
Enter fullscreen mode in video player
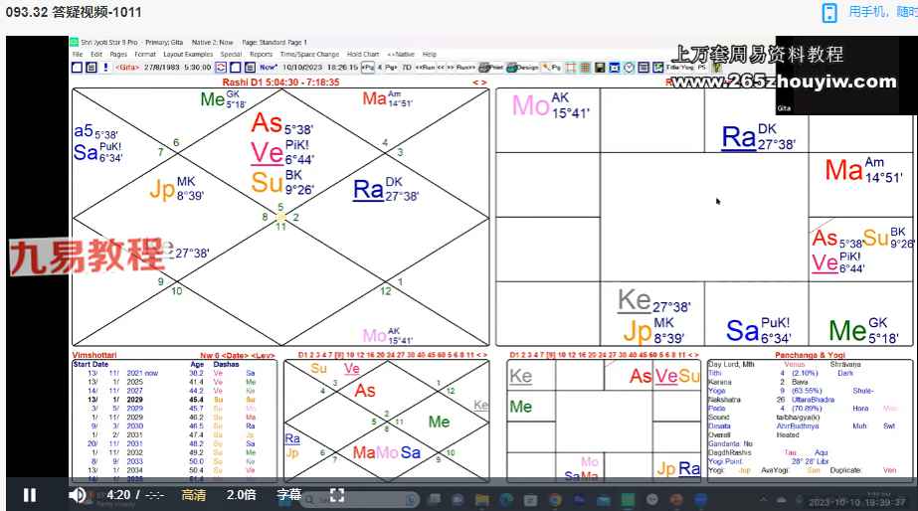click(x=336, y=495)
